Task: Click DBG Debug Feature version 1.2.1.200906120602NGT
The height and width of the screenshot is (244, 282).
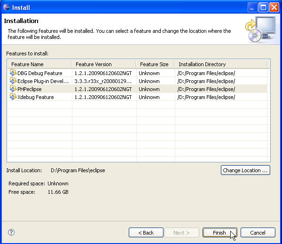Action: point(103,73)
